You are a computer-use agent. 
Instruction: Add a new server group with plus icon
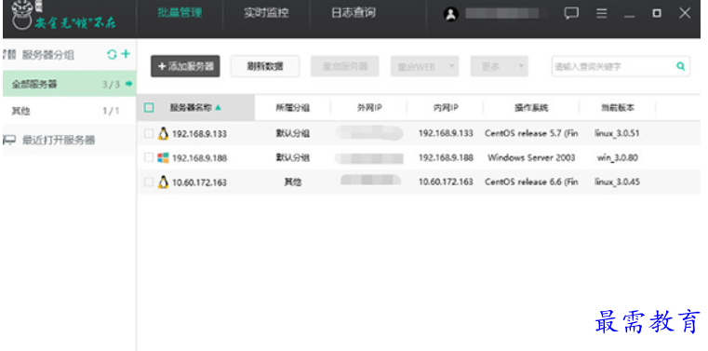click(126, 54)
